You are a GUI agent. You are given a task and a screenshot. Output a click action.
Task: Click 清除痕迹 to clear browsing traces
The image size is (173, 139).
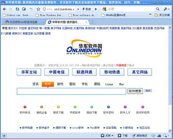click(140, 136)
